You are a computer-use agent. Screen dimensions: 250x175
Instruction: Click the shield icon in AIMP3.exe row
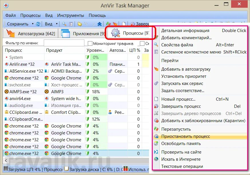pos(87,92)
